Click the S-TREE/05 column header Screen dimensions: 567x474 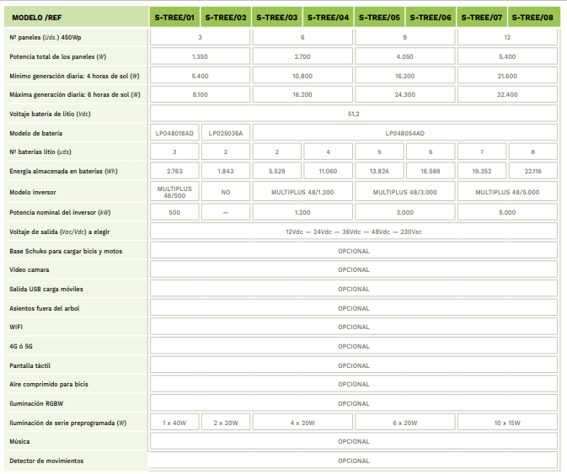(379, 17)
